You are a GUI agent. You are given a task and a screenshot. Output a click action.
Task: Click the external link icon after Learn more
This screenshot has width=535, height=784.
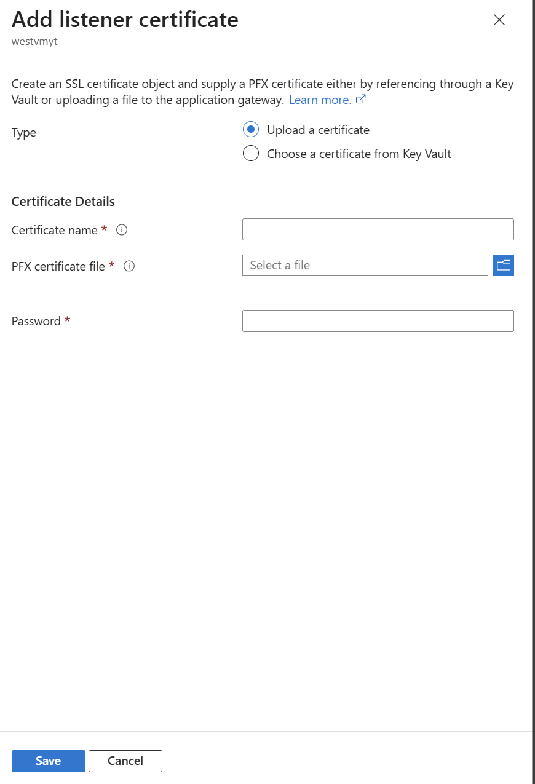click(x=360, y=99)
